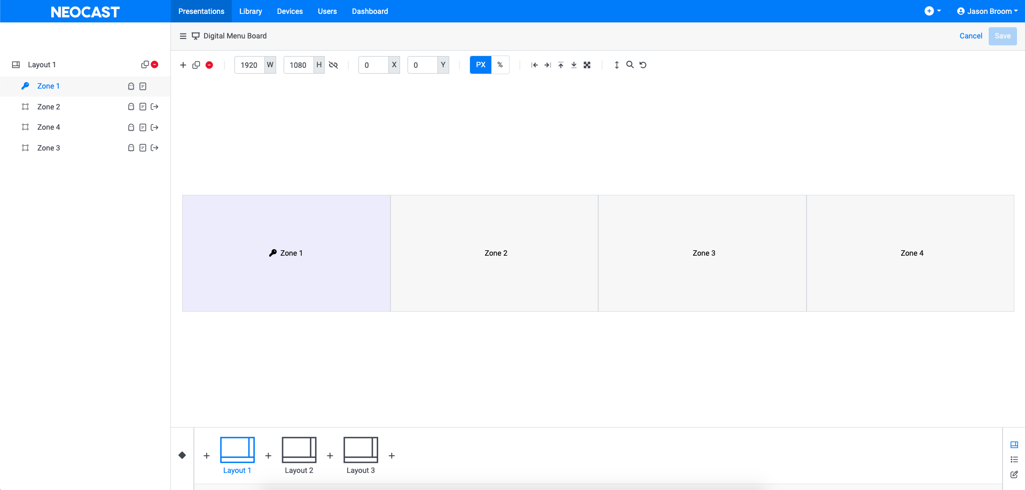Switch to the Devices section
Image resolution: width=1025 pixels, height=490 pixels.
[x=289, y=11]
